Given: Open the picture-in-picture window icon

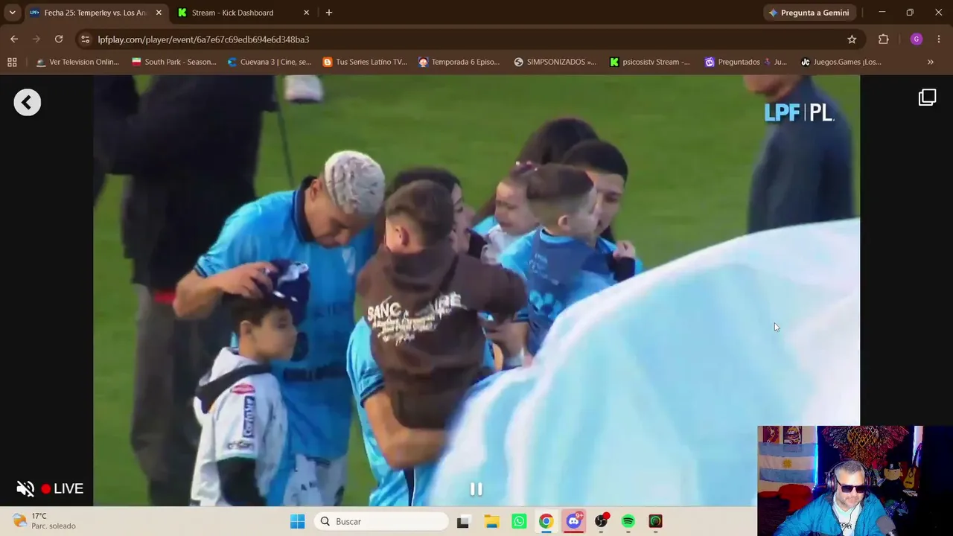Looking at the screenshot, I should click(x=927, y=98).
